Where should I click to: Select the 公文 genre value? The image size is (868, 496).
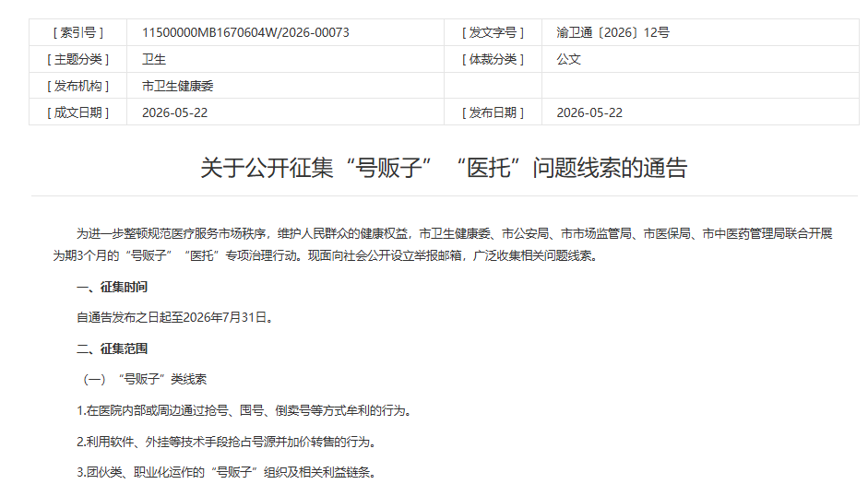pos(568,59)
